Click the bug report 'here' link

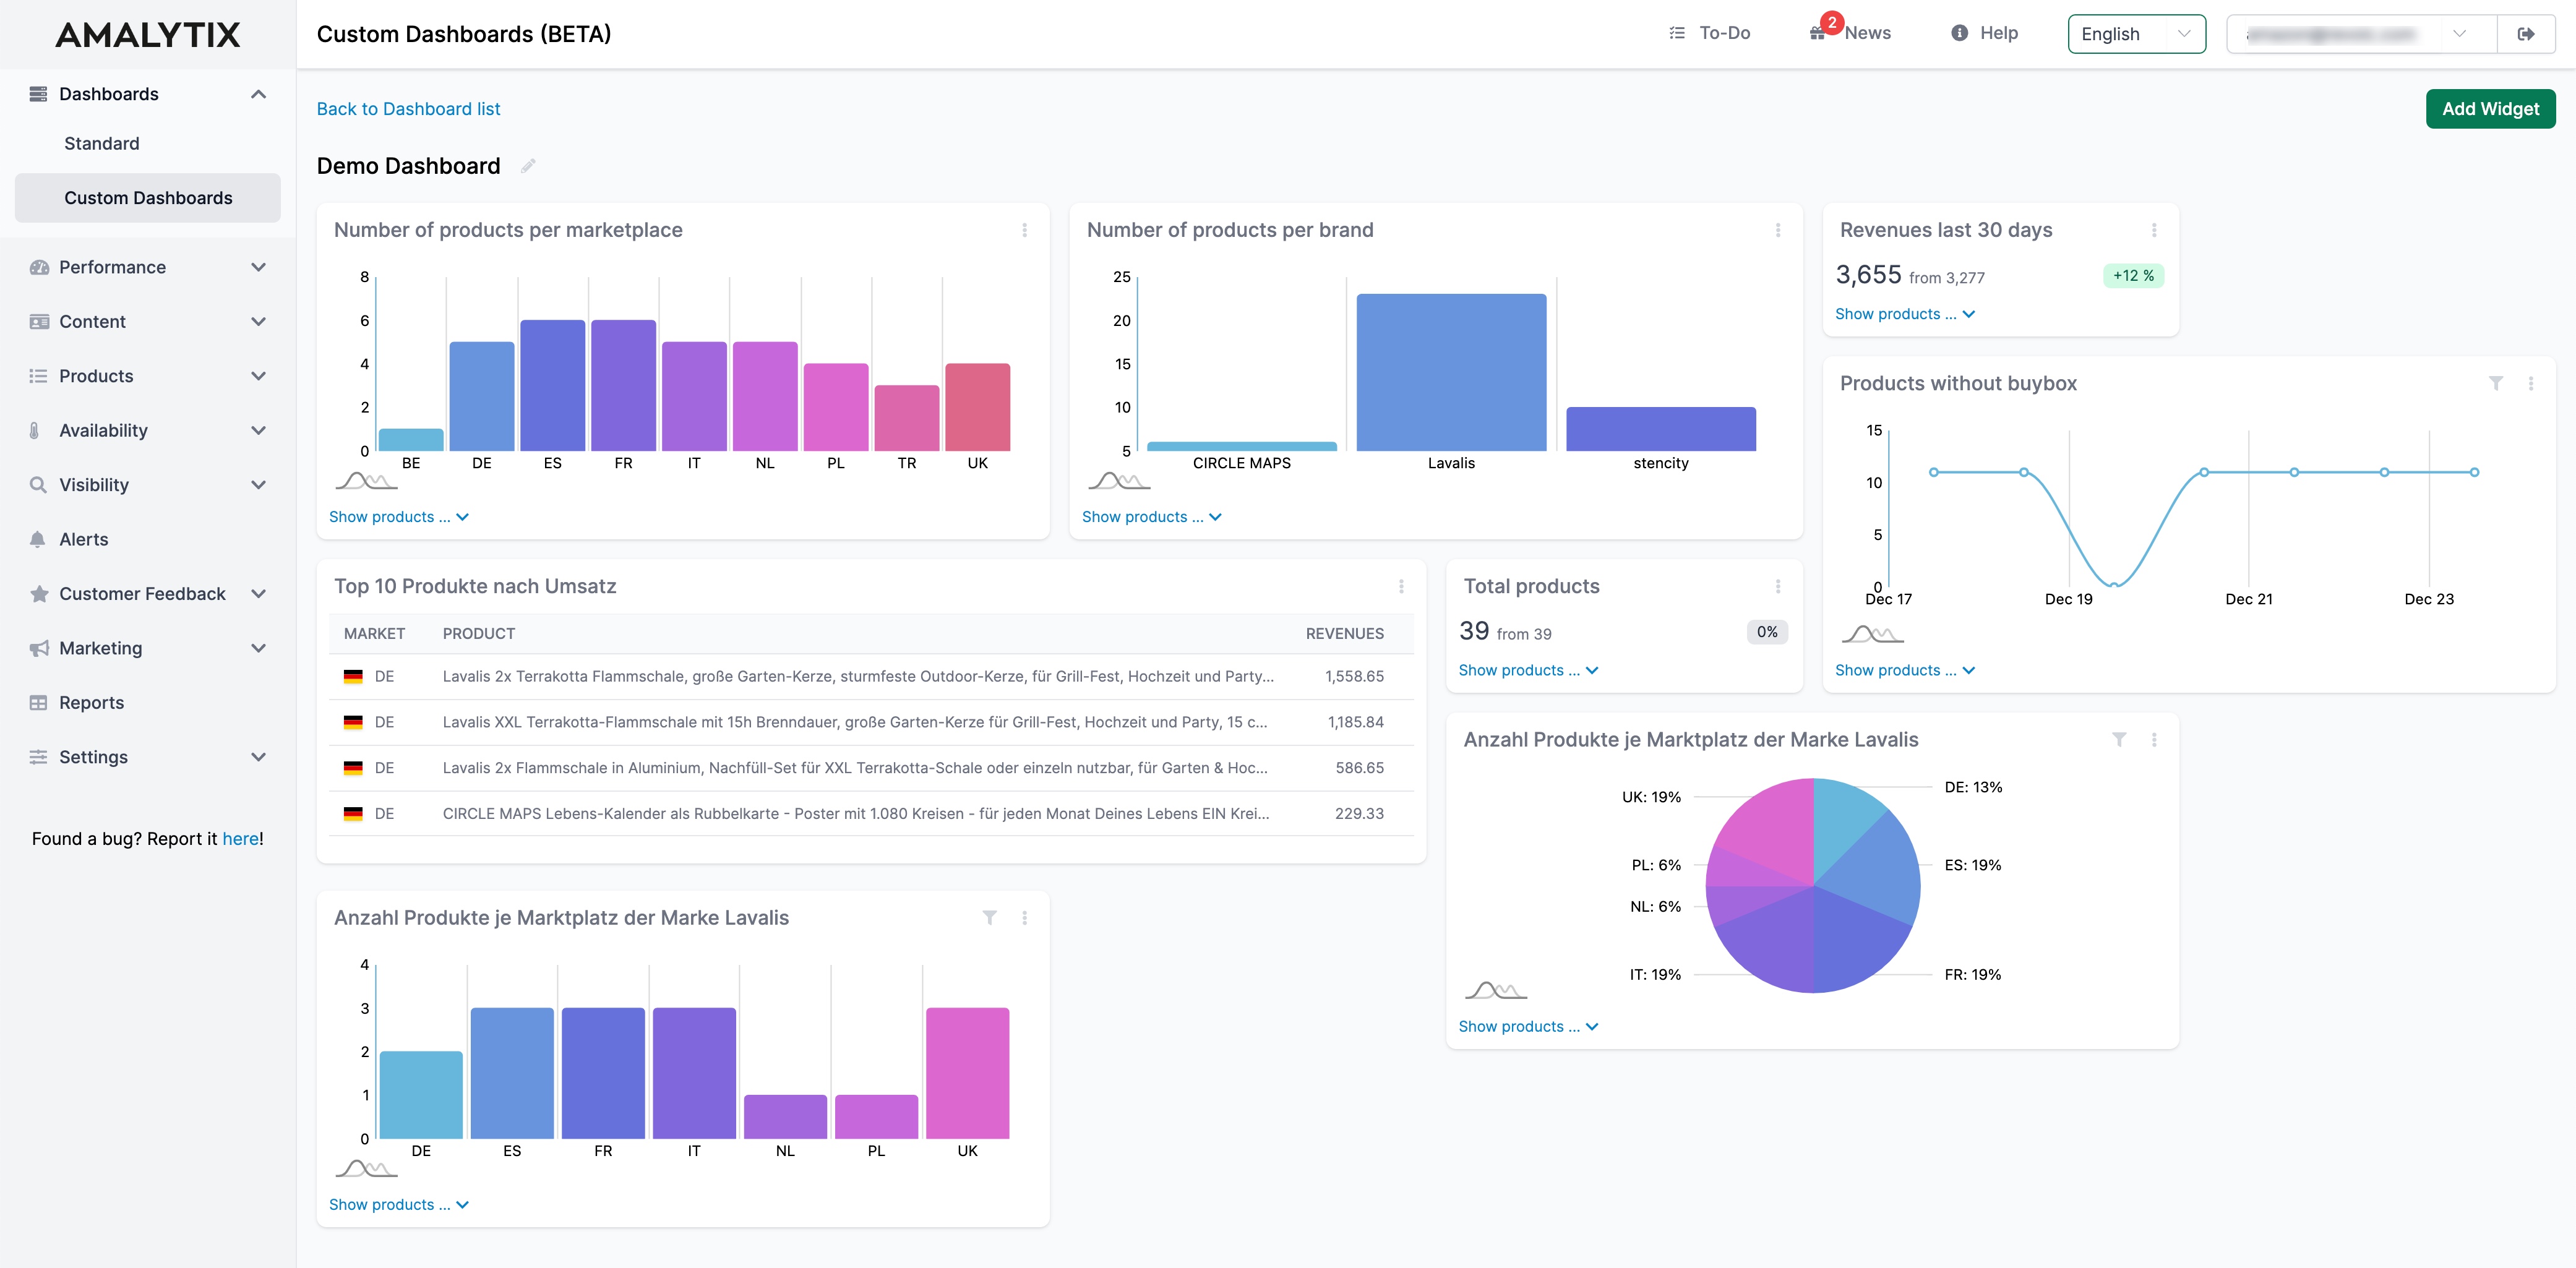point(240,839)
